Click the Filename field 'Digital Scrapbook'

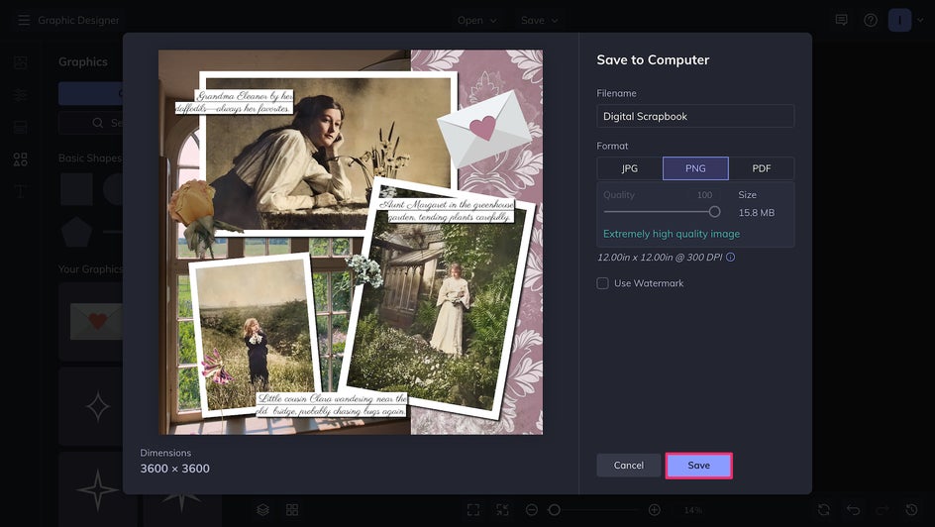pyautogui.click(x=695, y=116)
